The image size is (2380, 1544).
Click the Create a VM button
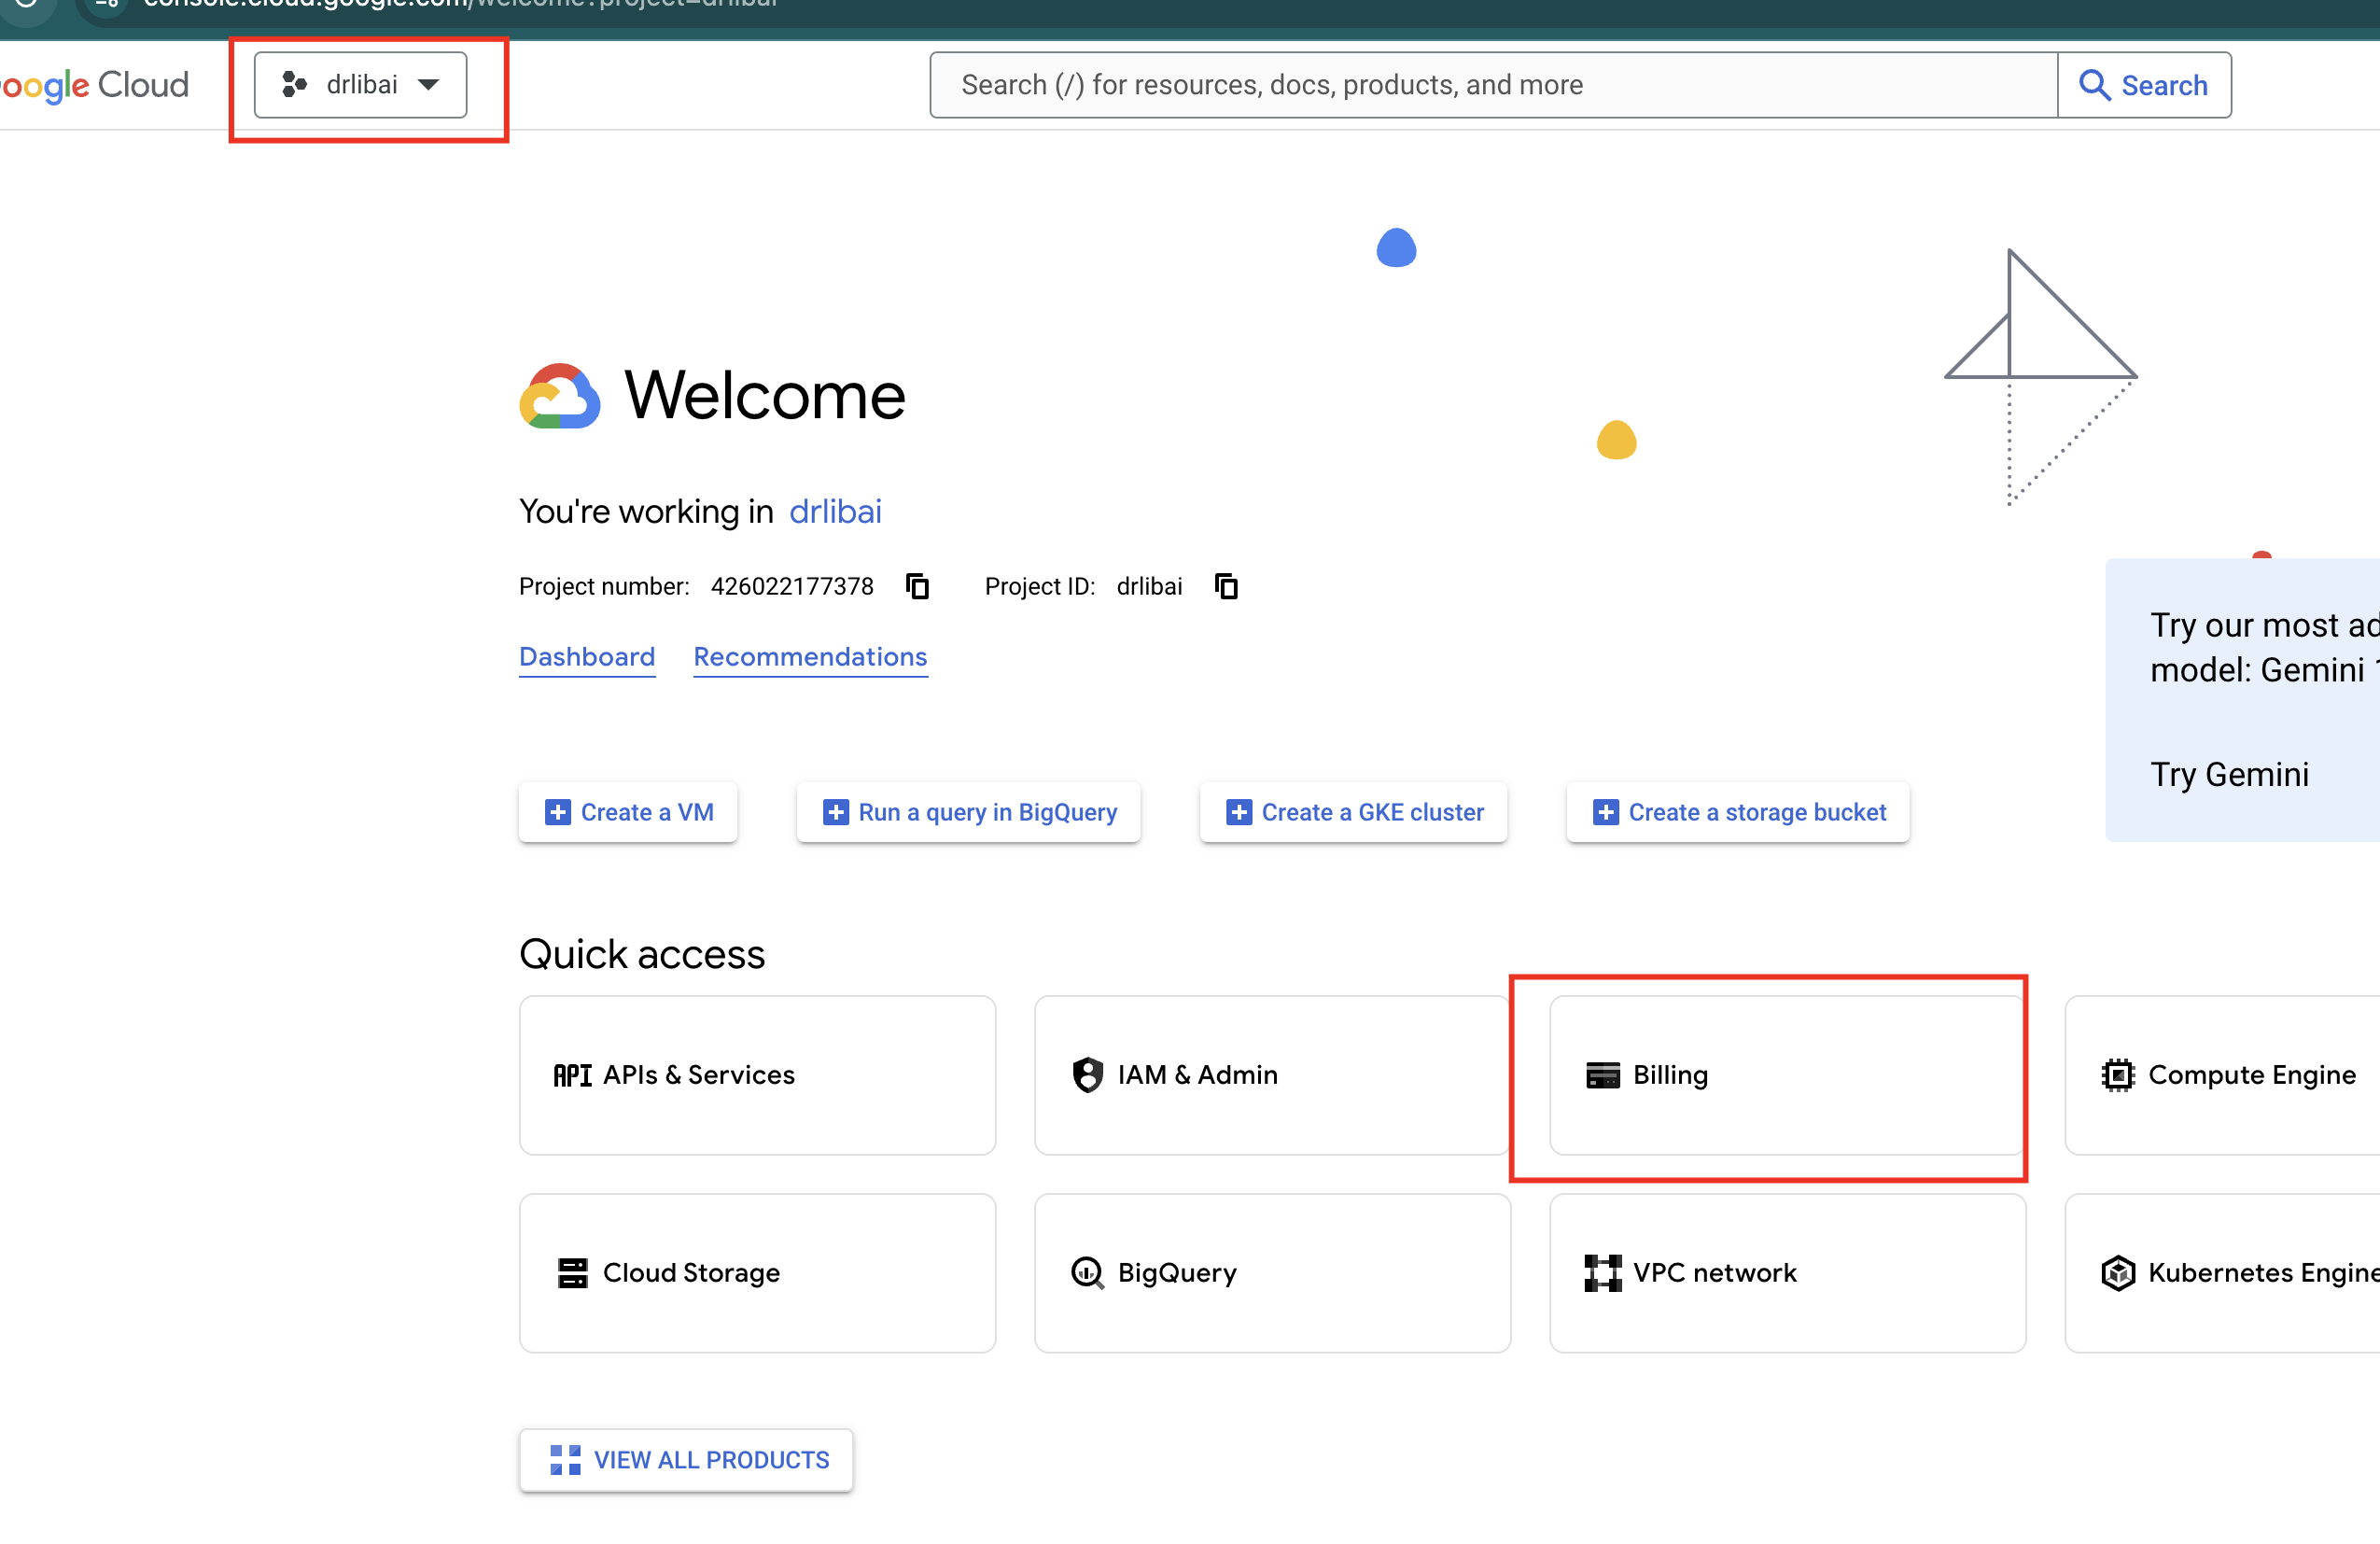click(x=628, y=812)
